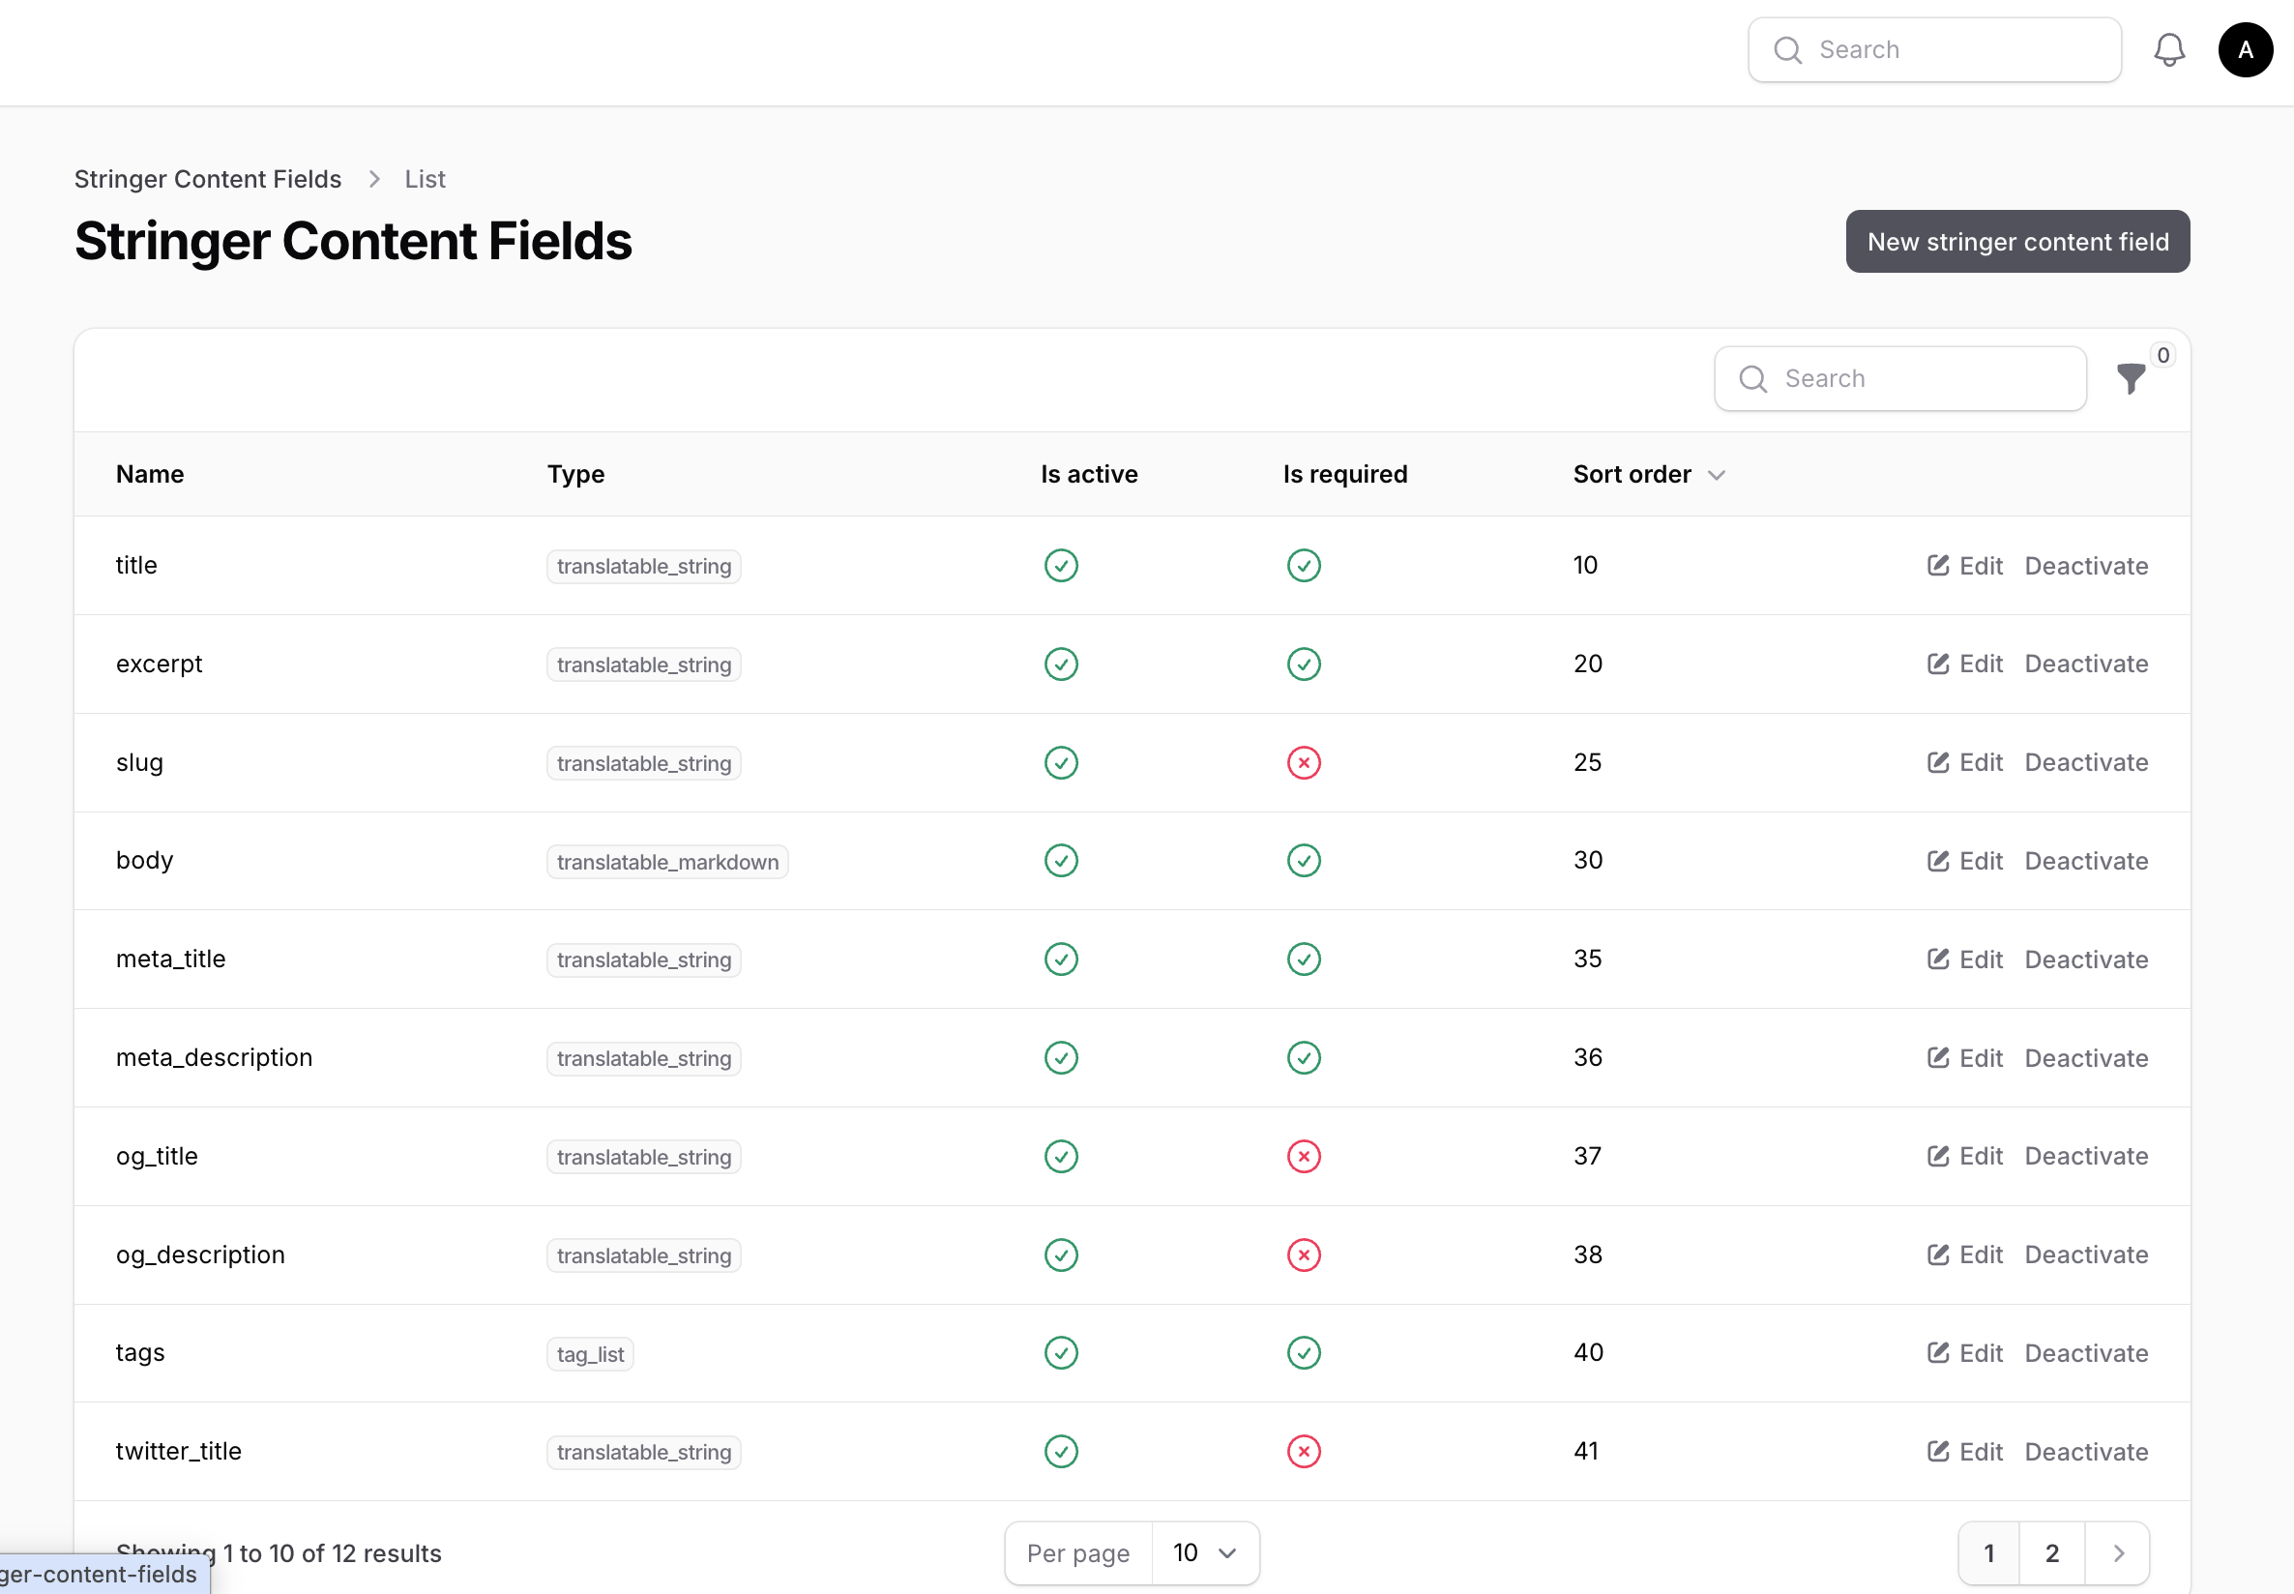
Task: Edit the title field
Action: (1964, 565)
